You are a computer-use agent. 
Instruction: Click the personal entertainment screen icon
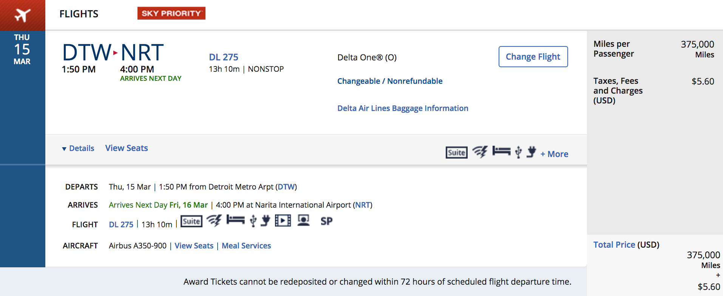303,220
